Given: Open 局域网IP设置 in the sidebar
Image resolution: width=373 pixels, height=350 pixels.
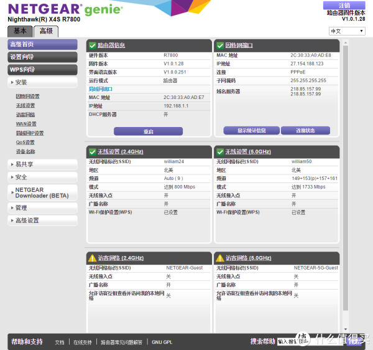Looking at the screenshot, I should (x=30, y=133).
